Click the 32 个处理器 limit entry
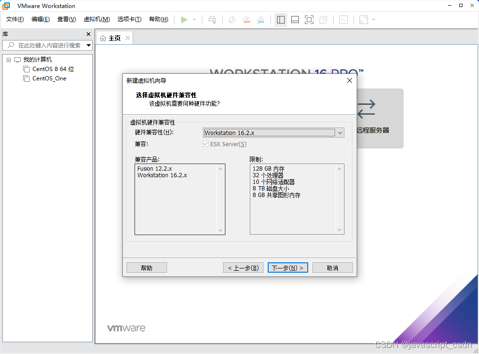The image size is (479, 354). coord(268,175)
